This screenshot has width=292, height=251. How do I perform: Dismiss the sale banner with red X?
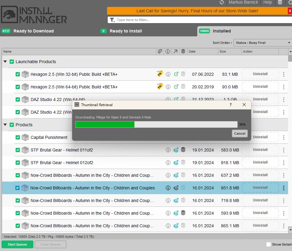290,11
